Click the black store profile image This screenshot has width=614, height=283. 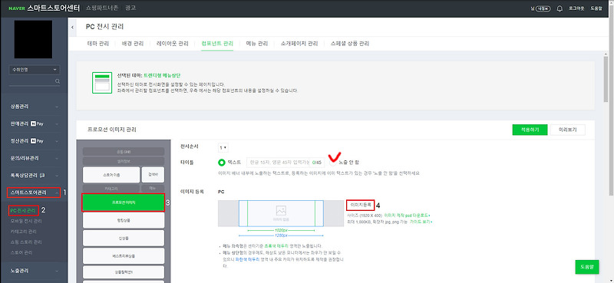(x=33, y=39)
